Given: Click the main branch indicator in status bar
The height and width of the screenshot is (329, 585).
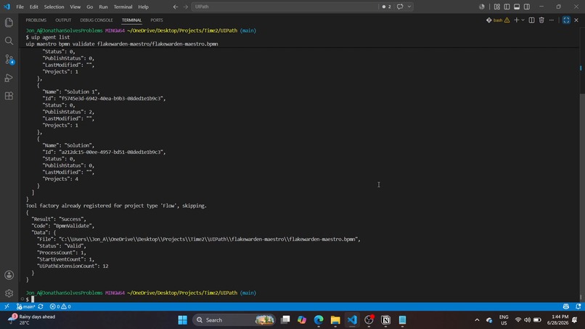Looking at the screenshot, I should pyautogui.click(x=25, y=306).
